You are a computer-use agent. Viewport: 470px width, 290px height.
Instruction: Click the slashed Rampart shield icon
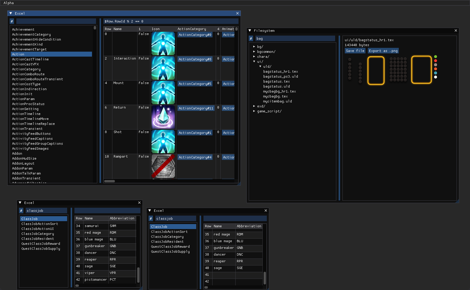(163, 166)
